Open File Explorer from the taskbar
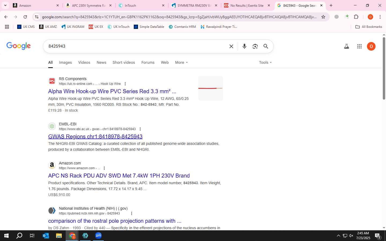The image size is (386, 241). pos(59,236)
